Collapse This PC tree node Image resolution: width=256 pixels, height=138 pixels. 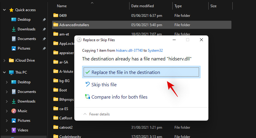[4, 72]
